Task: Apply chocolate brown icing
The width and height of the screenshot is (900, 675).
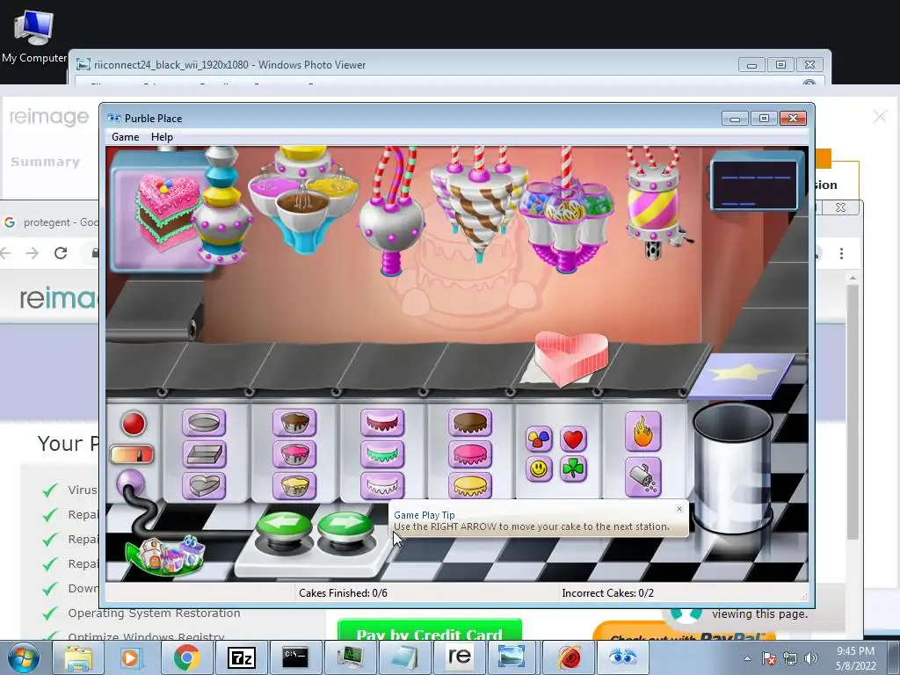Action: 470,423
